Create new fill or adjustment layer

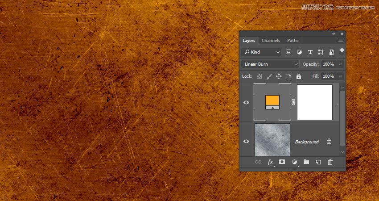pos(294,162)
